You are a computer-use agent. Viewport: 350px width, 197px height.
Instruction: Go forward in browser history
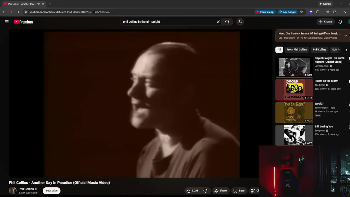coord(11,12)
